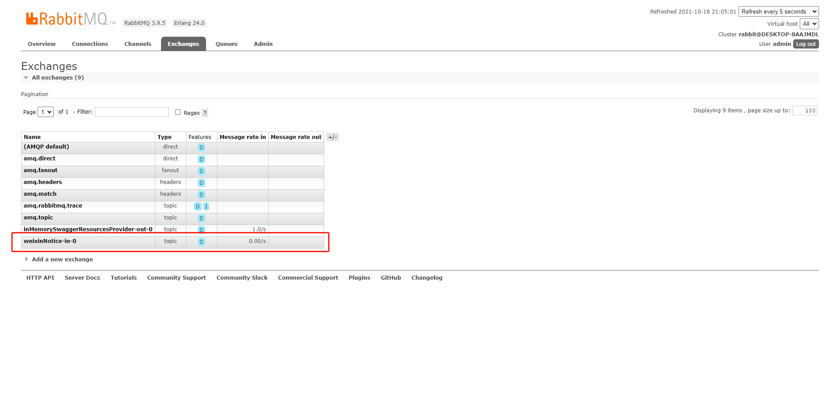Open the weixinNotice-in-0 exchange
This screenshot has width=840, height=409.
(50, 241)
